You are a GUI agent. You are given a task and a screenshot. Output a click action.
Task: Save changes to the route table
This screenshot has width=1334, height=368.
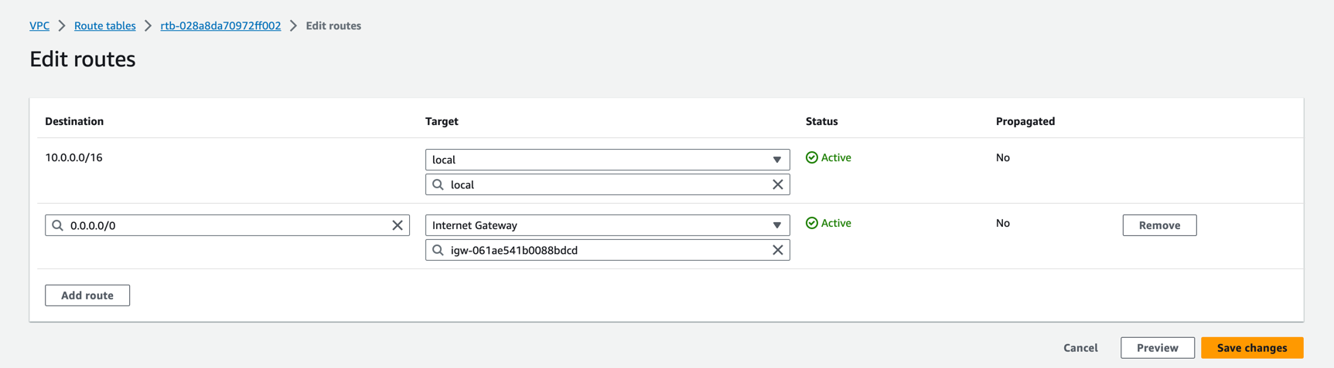pyautogui.click(x=1251, y=348)
